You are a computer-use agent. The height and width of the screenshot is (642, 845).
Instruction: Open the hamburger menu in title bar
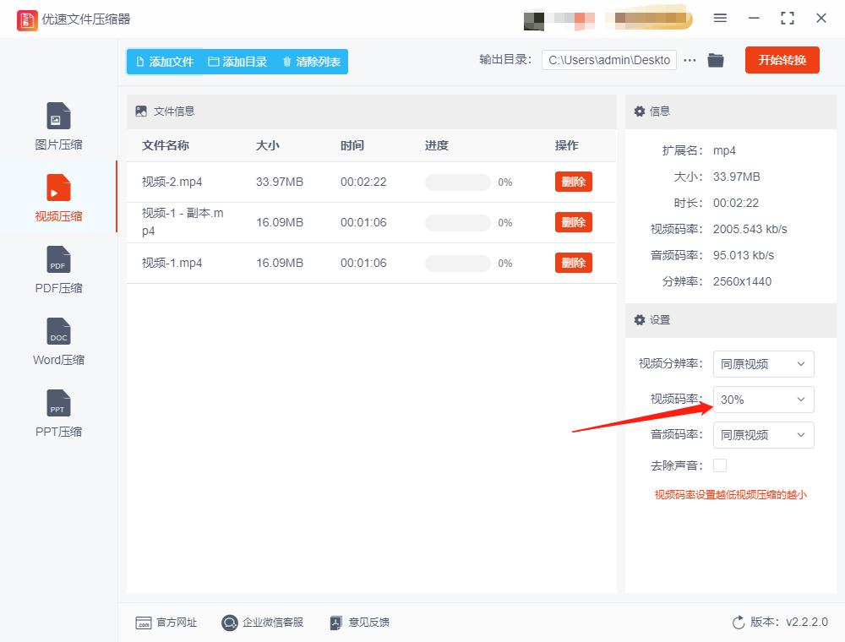pyautogui.click(x=720, y=19)
